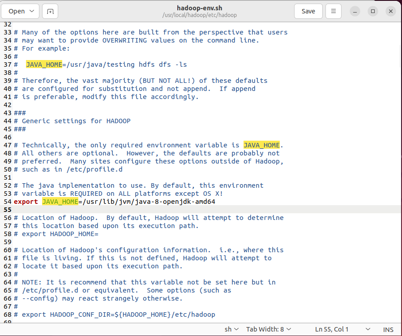Image resolution: width=402 pixels, height=336 pixels.
Task: Click 'OVERWRITING' word on line 34
Action: [124, 40]
